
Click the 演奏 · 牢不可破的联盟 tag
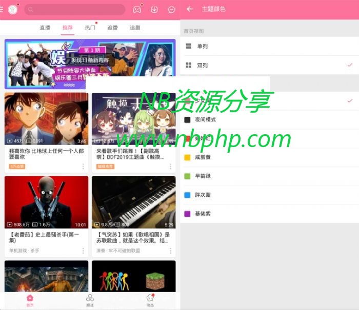click(x=118, y=251)
